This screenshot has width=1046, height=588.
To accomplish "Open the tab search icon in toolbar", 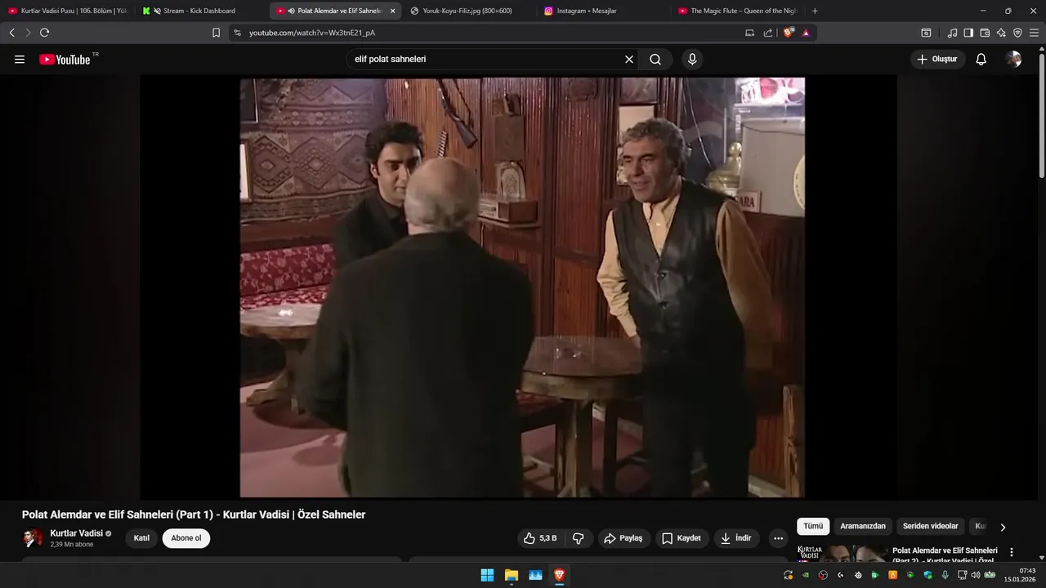I will (x=926, y=33).
